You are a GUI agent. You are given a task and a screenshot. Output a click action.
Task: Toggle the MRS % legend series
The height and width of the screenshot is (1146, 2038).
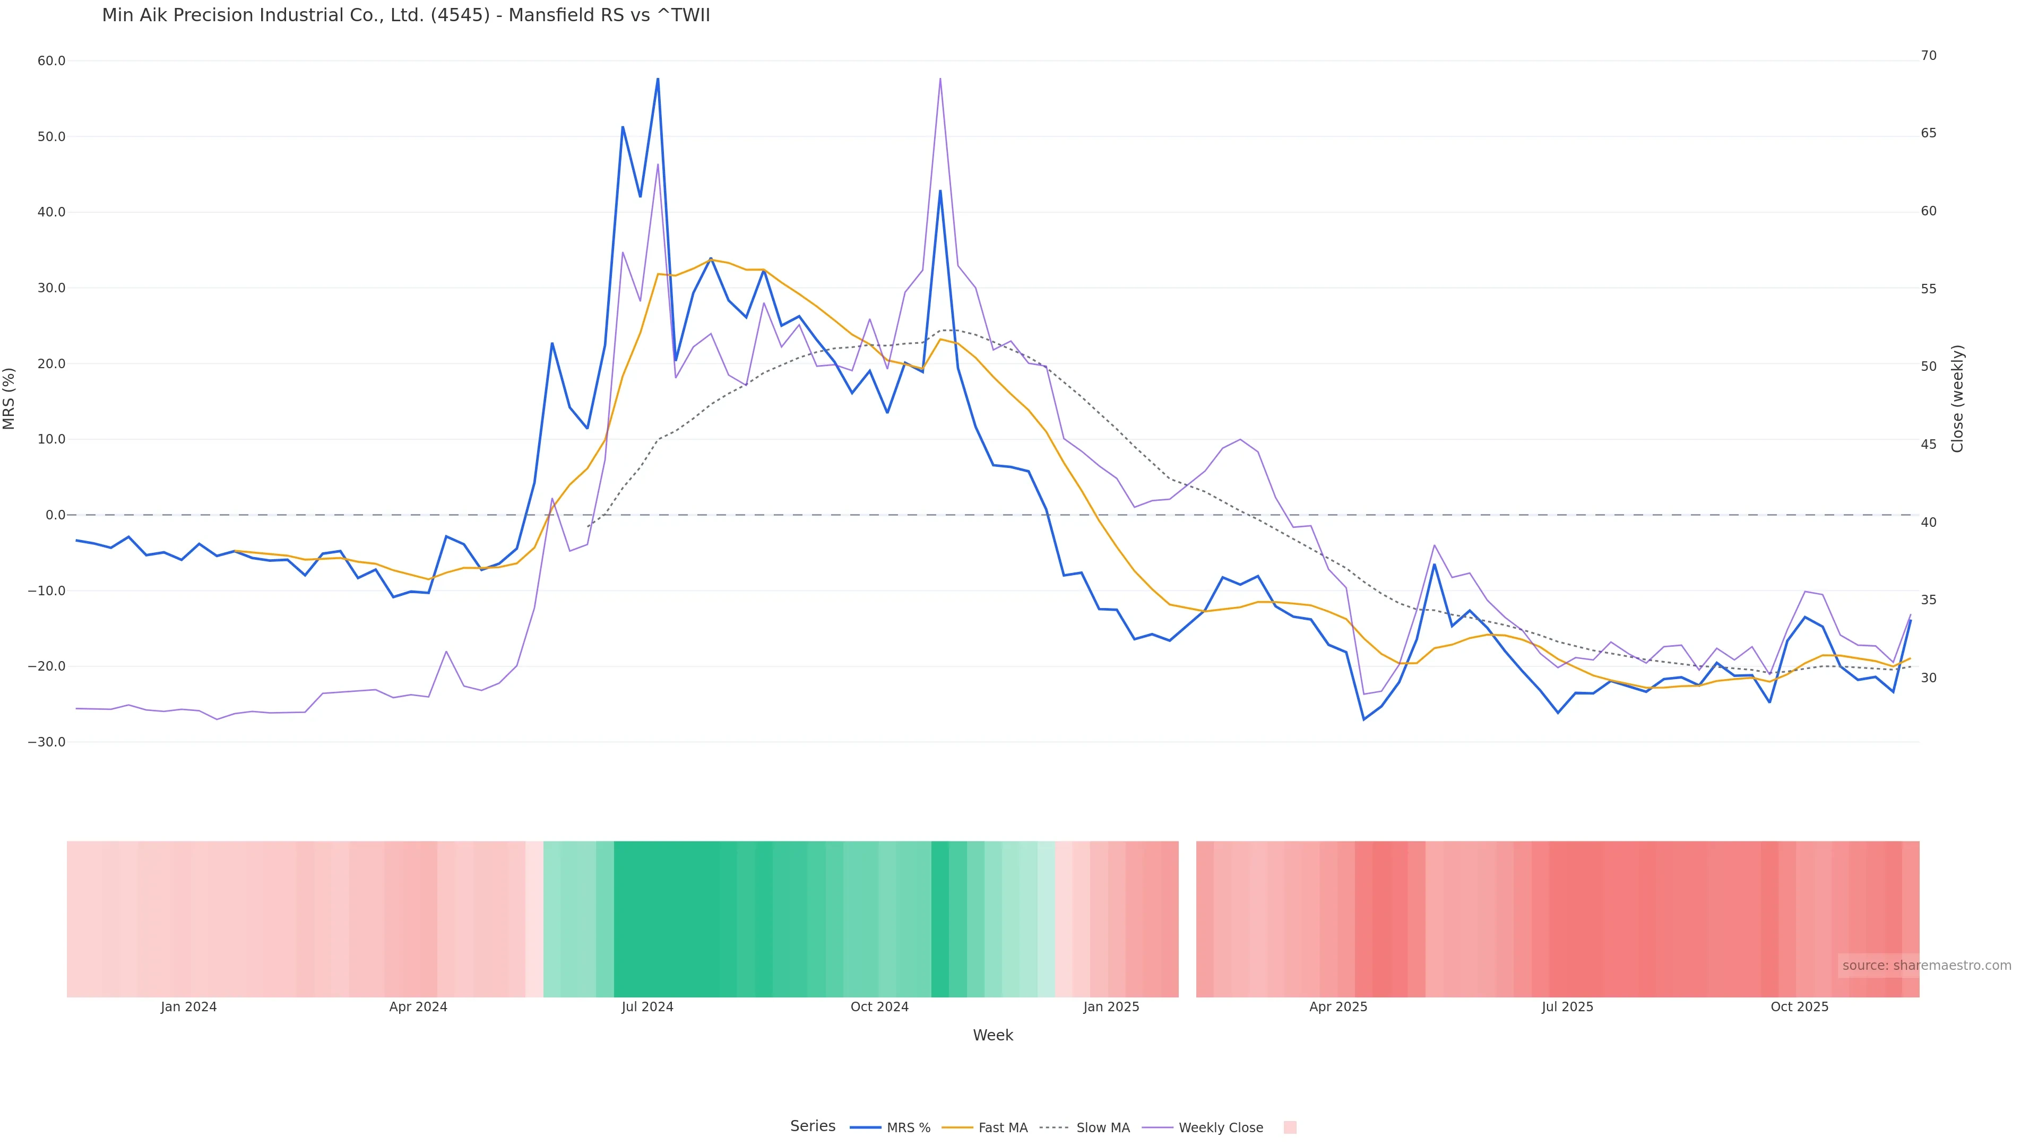pos(908,1128)
